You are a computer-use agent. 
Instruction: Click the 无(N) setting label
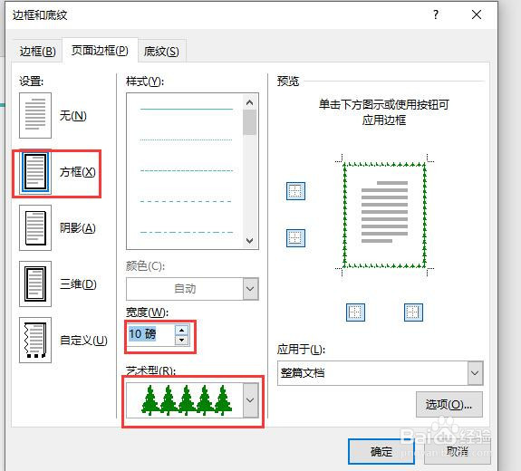[73, 116]
